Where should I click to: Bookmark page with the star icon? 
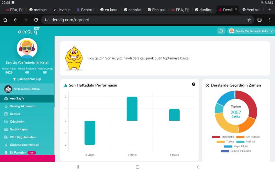pos(249,20)
